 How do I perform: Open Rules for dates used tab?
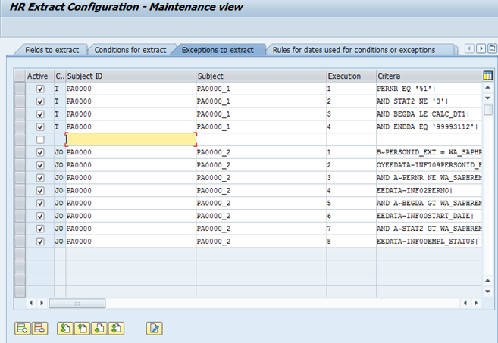[x=354, y=50]
